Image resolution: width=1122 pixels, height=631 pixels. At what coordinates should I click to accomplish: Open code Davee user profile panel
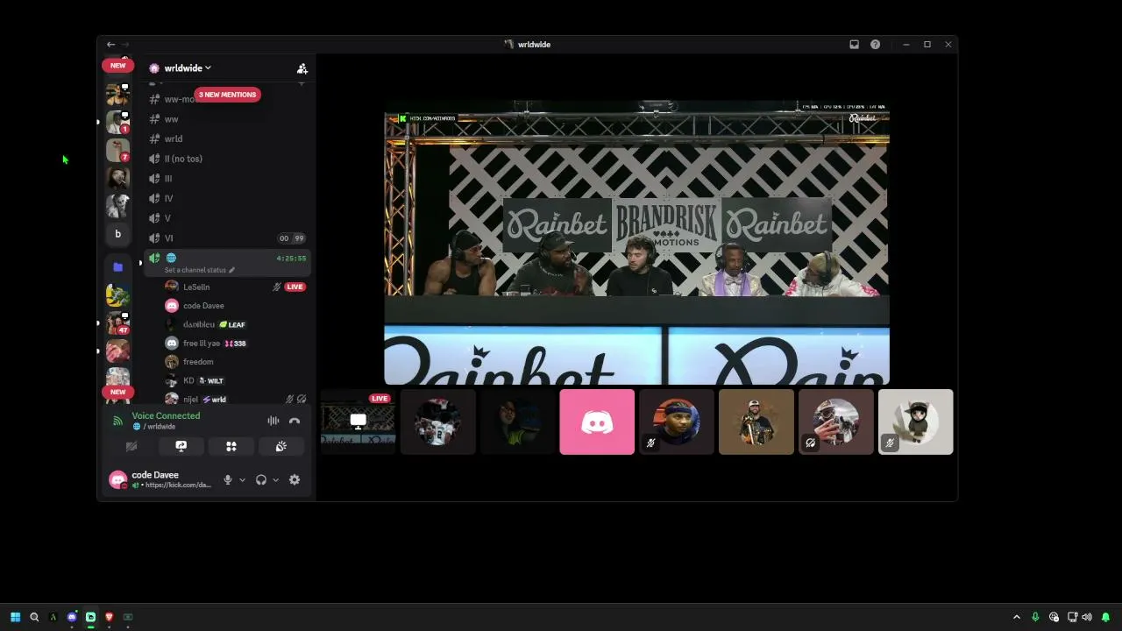point(161,479)
